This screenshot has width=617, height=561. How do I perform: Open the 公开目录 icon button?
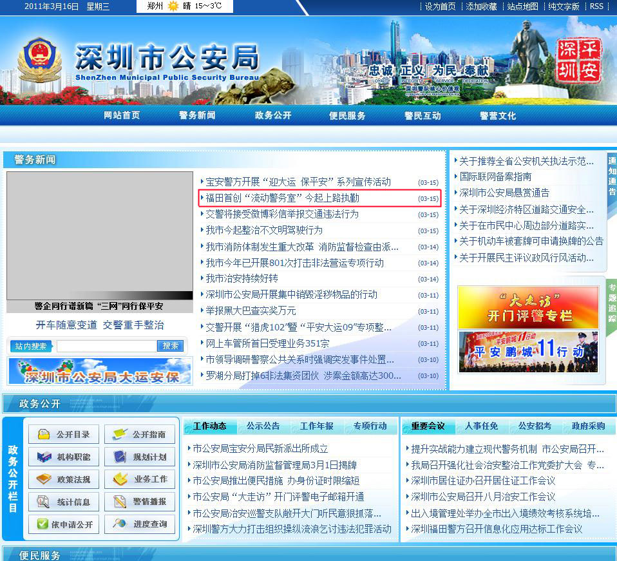(63, 434)
